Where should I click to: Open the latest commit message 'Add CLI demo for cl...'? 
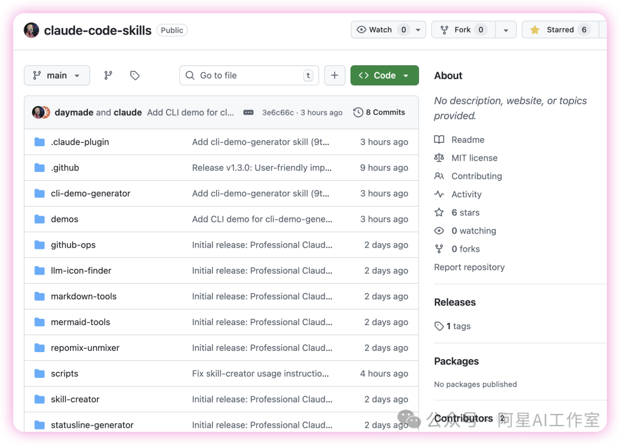pyautogui.click(x=191, y=112)
